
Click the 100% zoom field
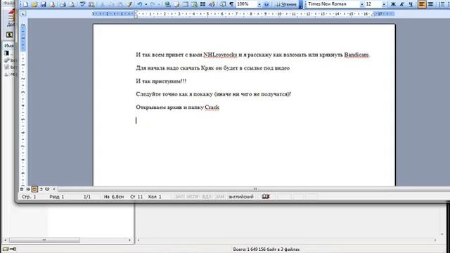(x=247, y=4)
